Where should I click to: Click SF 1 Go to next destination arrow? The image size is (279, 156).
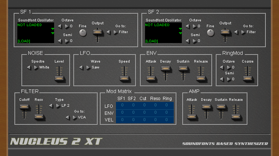click(x=115, y=32)
